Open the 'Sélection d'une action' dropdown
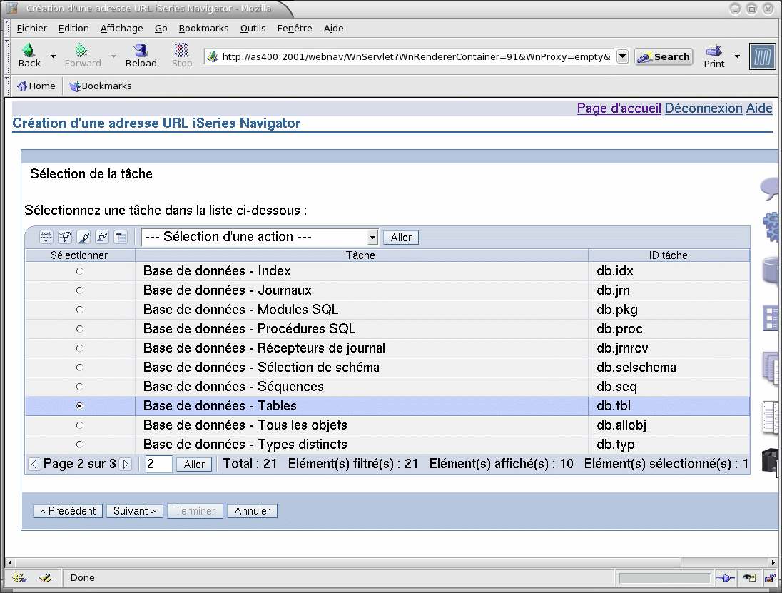Image resolution: width=782 pixels, height=593 pixels. 260,238
